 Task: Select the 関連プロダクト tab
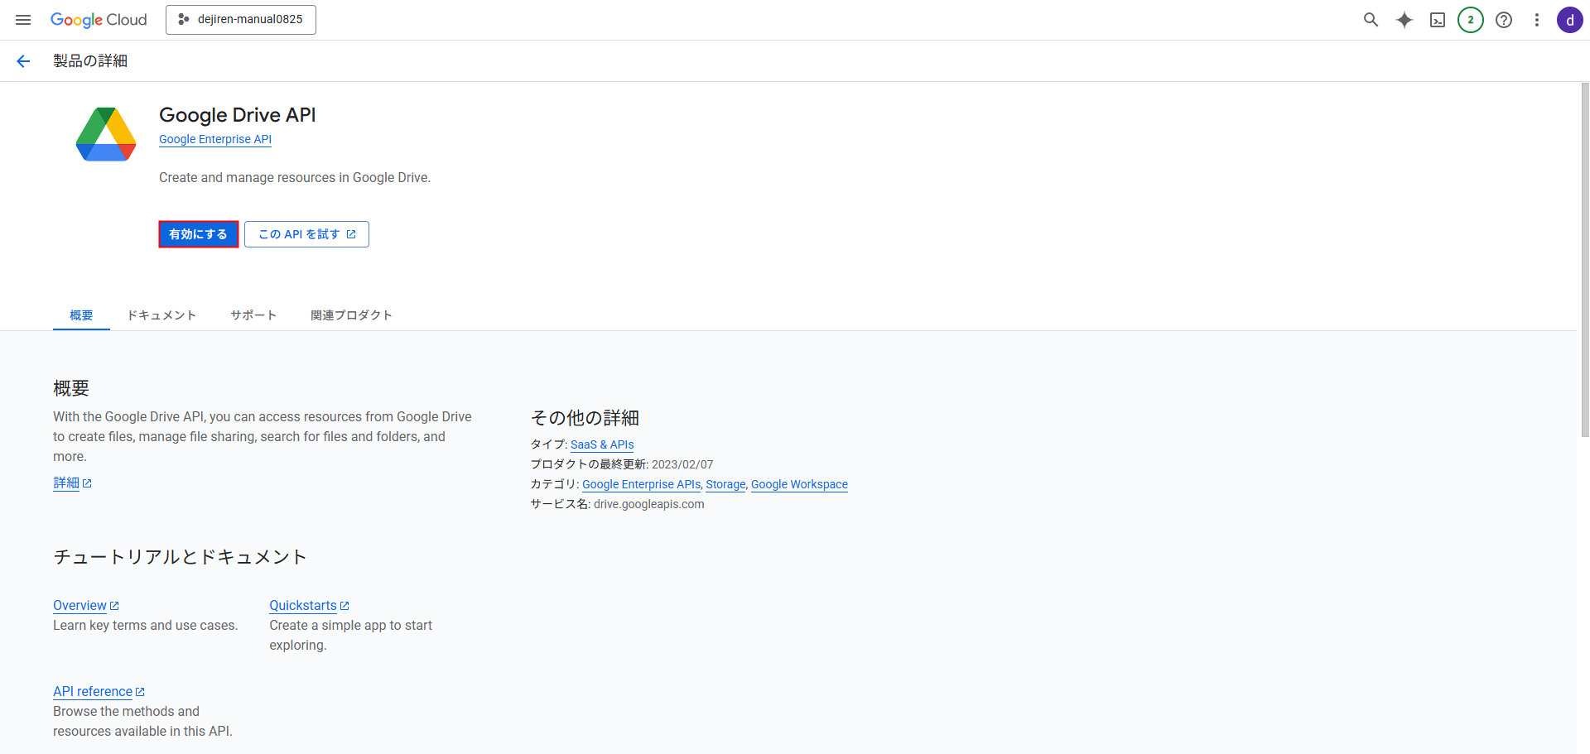(x=351, y=315)
